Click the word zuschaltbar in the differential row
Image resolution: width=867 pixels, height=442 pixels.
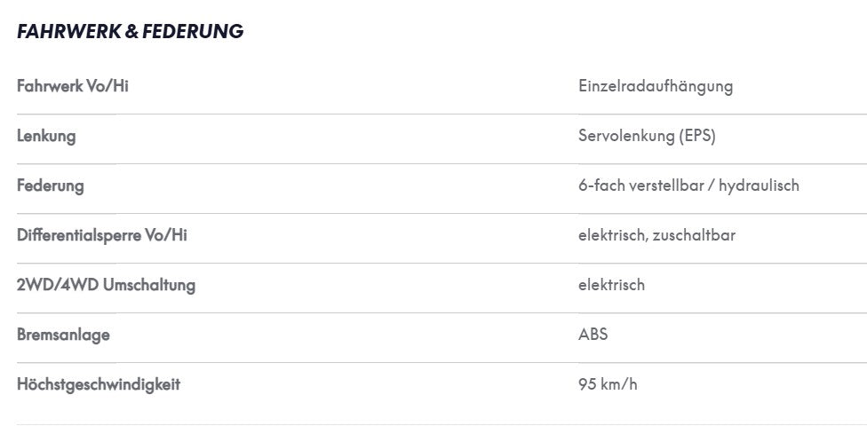(694, 236)
